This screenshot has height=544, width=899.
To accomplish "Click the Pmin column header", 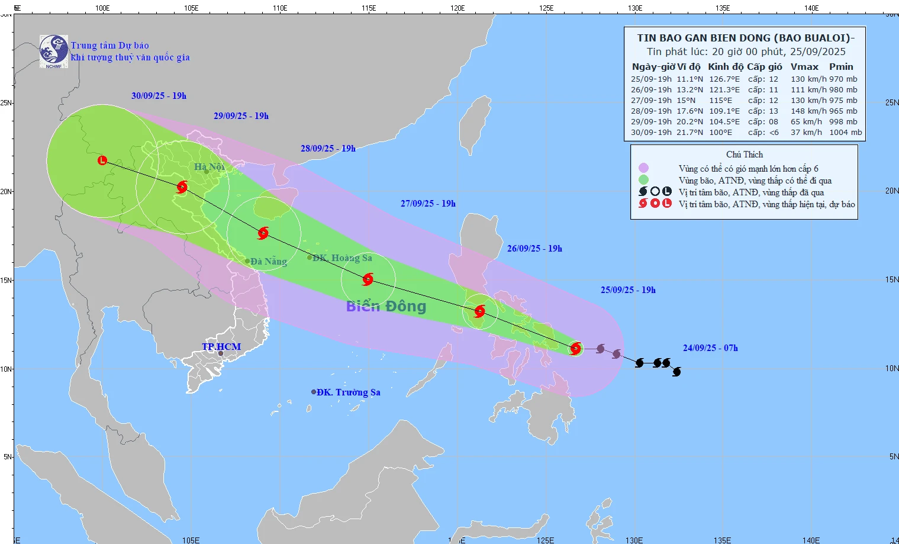I will (841, 67).
